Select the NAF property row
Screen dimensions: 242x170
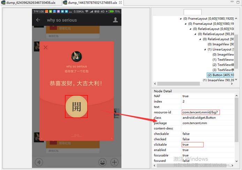point(194,96)
